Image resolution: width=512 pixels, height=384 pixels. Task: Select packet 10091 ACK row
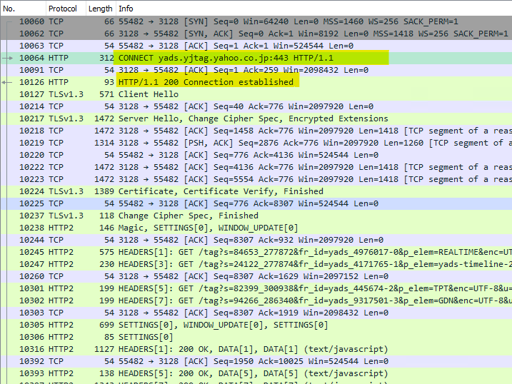pyautogui.click(x=256, y=70)
